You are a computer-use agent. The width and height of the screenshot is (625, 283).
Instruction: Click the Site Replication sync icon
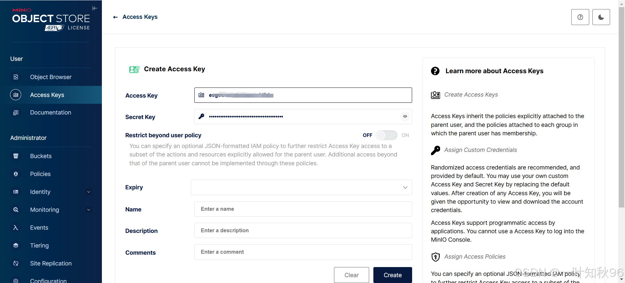pos(16,263)
